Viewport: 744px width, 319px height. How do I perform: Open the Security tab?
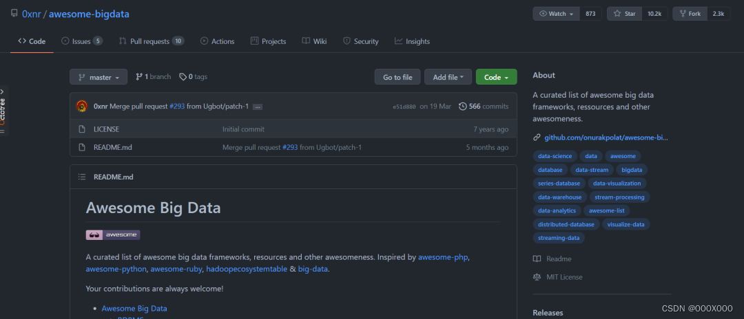pos(360,41)
